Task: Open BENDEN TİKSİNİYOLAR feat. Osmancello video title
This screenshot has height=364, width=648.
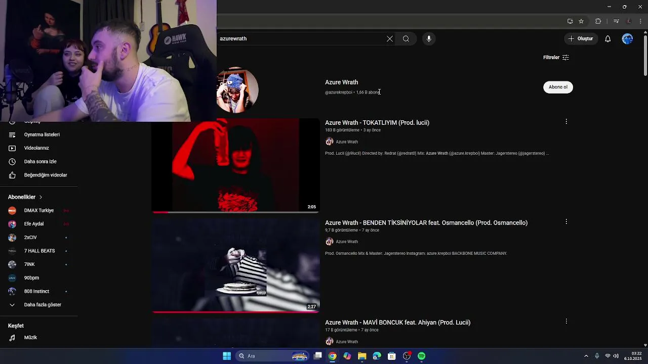Action: tap(426, 222)
